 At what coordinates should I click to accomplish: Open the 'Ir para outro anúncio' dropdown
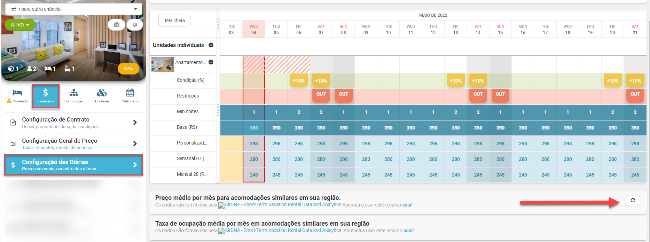tap(74, 9)
